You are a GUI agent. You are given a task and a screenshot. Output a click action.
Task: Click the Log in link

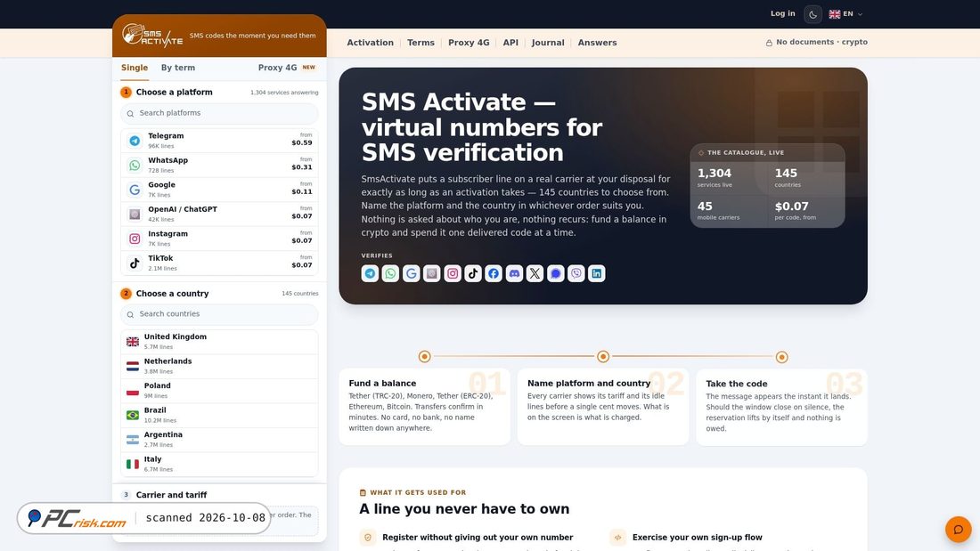click(x=782, y=13)
